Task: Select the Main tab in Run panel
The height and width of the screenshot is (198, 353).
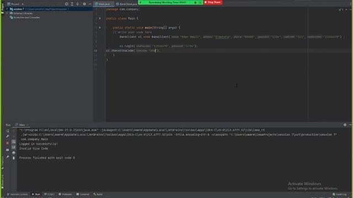Action: pos(22,125)
